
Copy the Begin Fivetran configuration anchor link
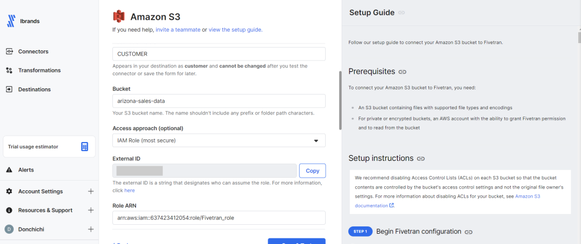[469, 232]
